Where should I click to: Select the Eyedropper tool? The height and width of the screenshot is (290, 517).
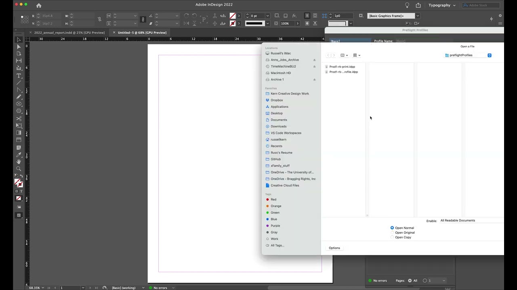[x=19, y=154]
